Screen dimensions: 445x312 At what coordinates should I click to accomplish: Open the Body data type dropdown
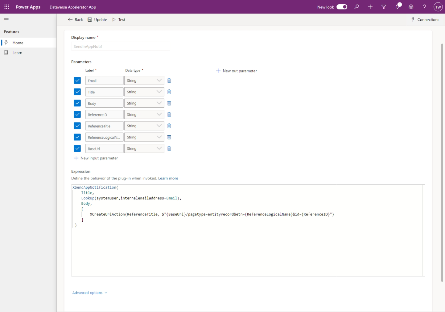tap(144, 103)
